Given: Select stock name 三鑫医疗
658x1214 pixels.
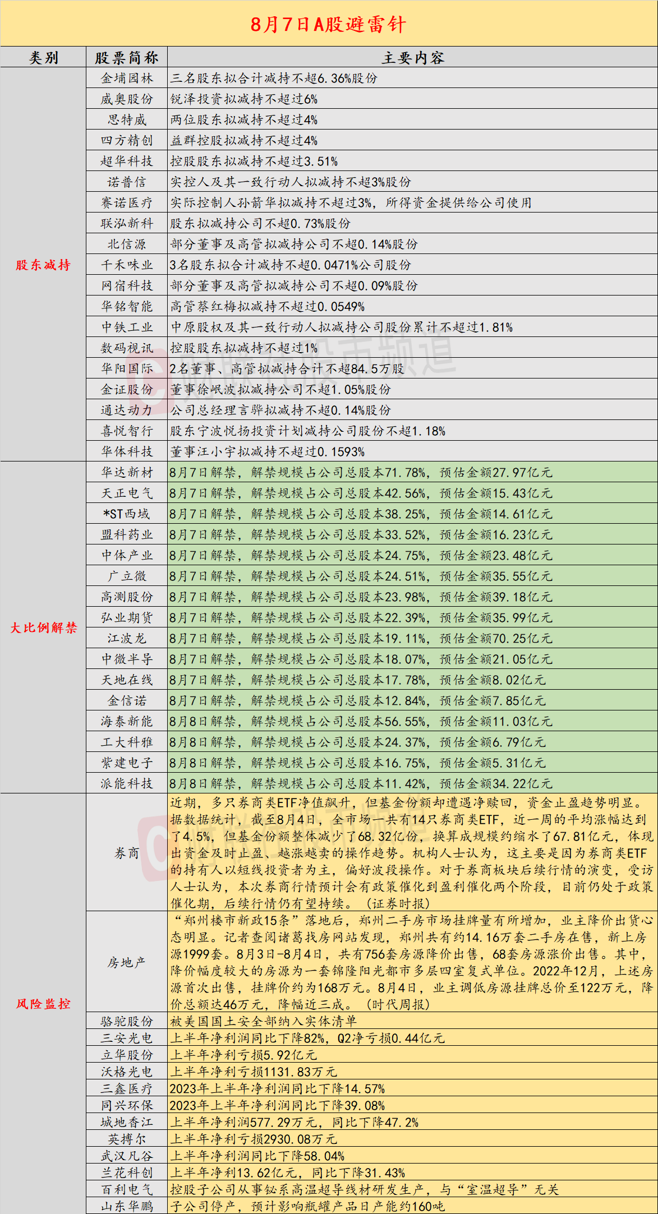Looking at the screenshot, I should [127, 1089].
